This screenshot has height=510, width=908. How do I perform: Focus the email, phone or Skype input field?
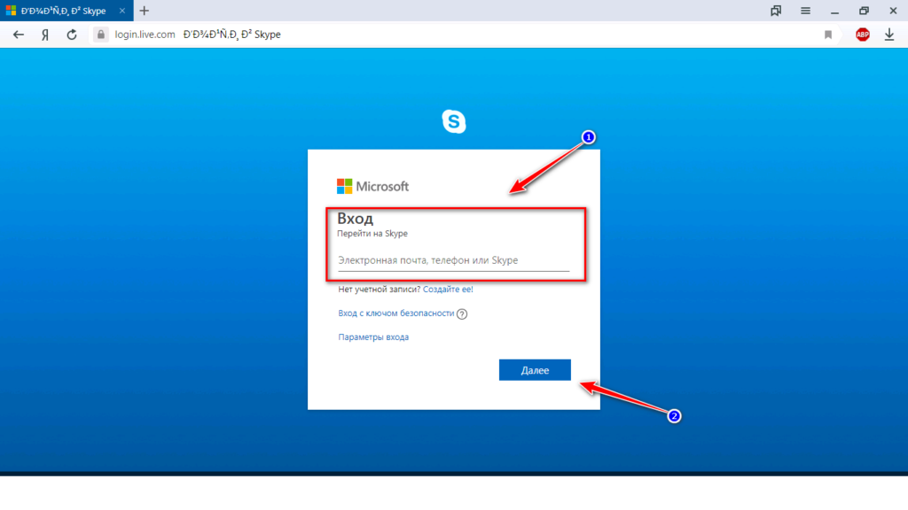[453, 261]
